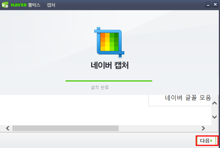Click the 다음 (Next) button
This screenshot has height=148, width=220.
[x=206, y=140]
